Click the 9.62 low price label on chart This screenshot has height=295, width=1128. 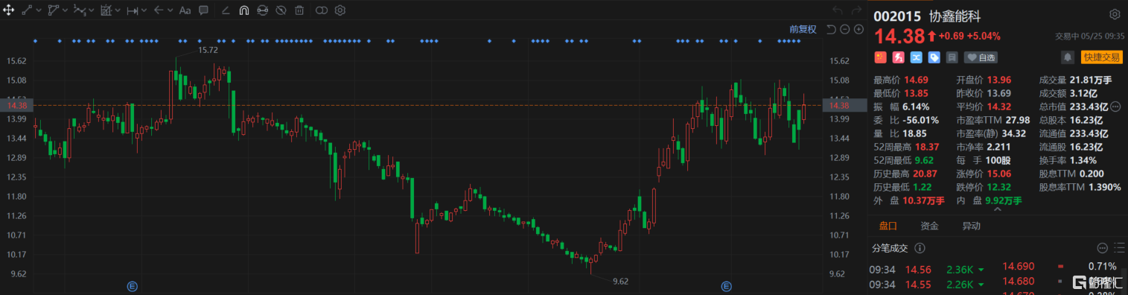point(621,281)
